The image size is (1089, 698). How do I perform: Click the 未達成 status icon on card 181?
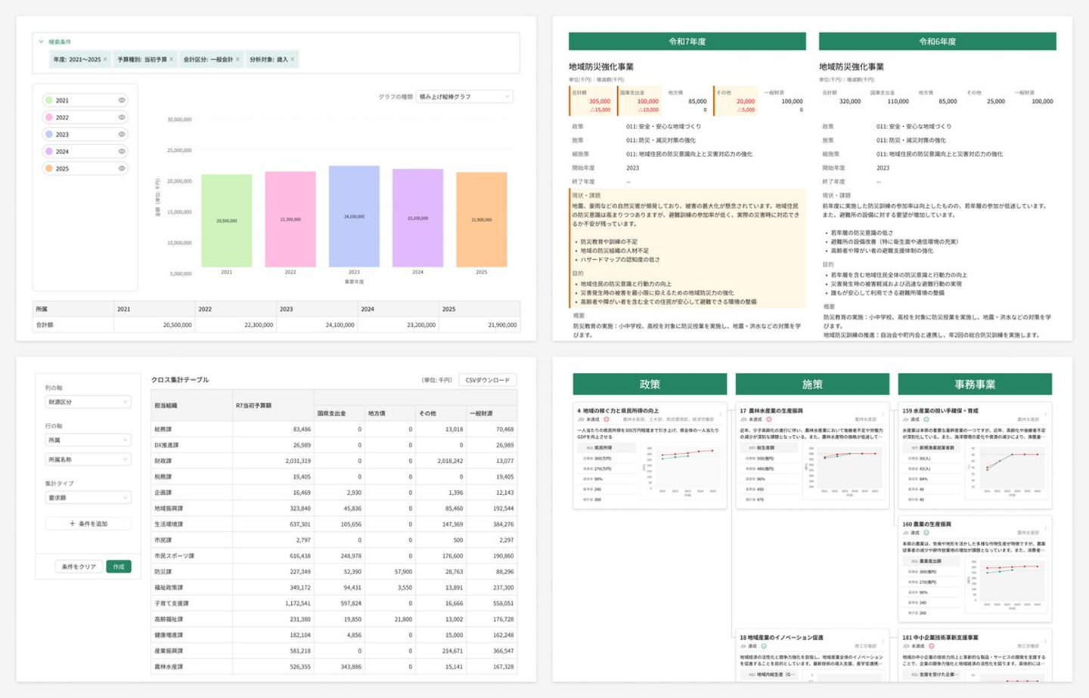[932, 646]
